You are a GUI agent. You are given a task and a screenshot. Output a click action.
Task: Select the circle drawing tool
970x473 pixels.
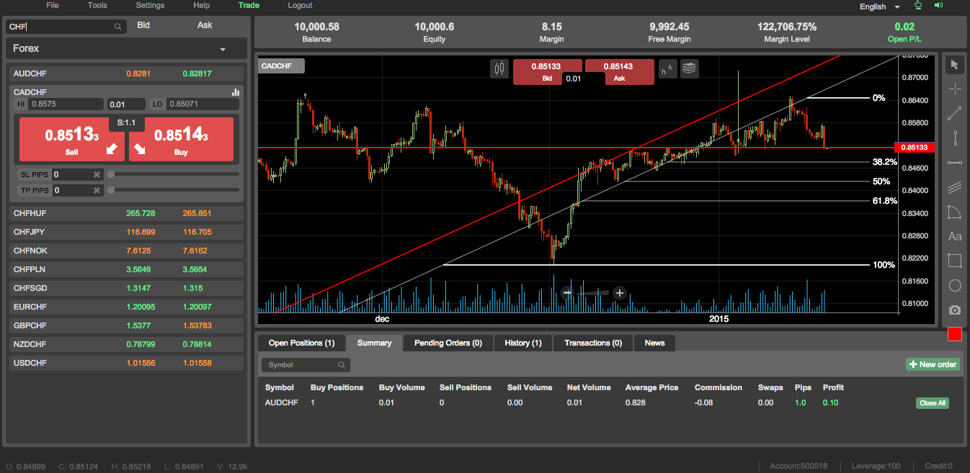coord(955,285)
